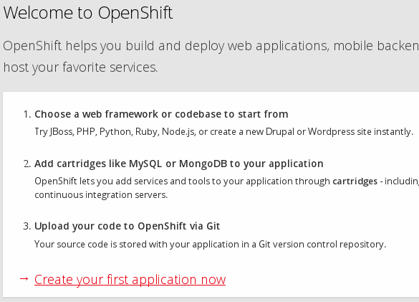
Task: Click list number 2 marker
Action: pos(27,164)
